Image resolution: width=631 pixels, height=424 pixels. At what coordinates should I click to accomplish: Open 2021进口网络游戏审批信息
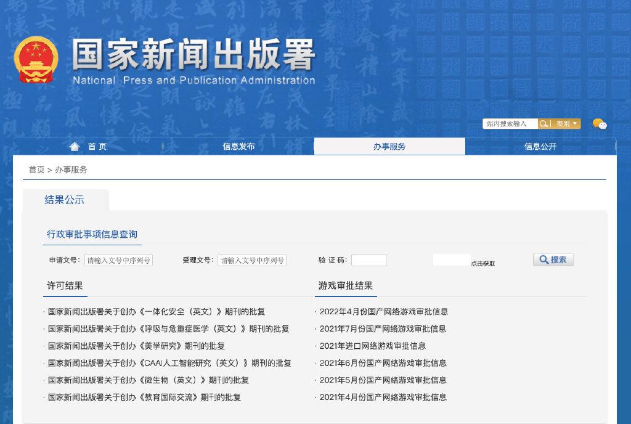[x=370, y=346]
